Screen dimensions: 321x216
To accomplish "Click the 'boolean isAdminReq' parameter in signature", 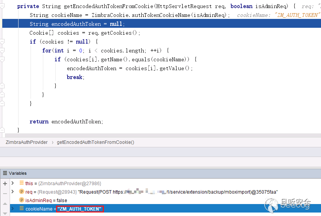I will coord(259,6).
